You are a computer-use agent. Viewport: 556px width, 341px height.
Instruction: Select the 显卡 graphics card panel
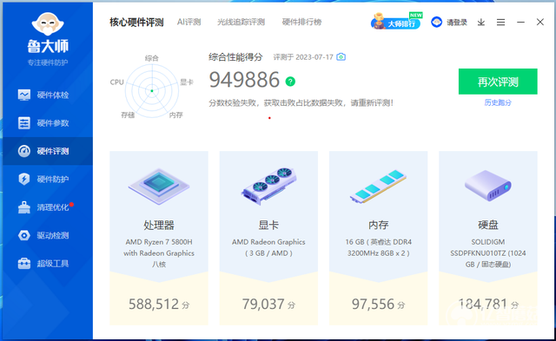point(268,238)
